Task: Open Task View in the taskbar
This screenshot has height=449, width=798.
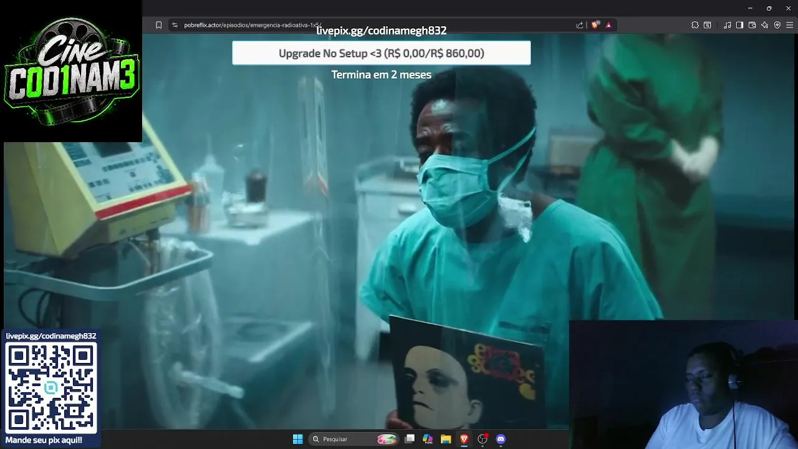Action: click(x=410, y=439)
